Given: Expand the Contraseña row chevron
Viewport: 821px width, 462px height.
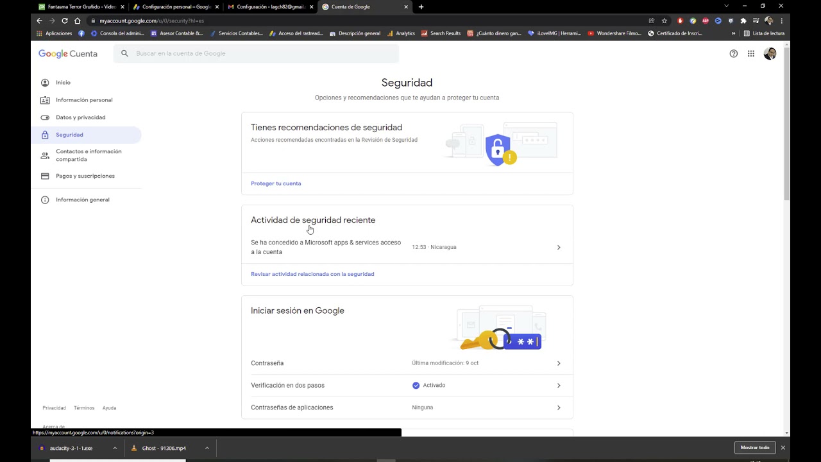Looking at the screenshot, I should tap(559, 363).
